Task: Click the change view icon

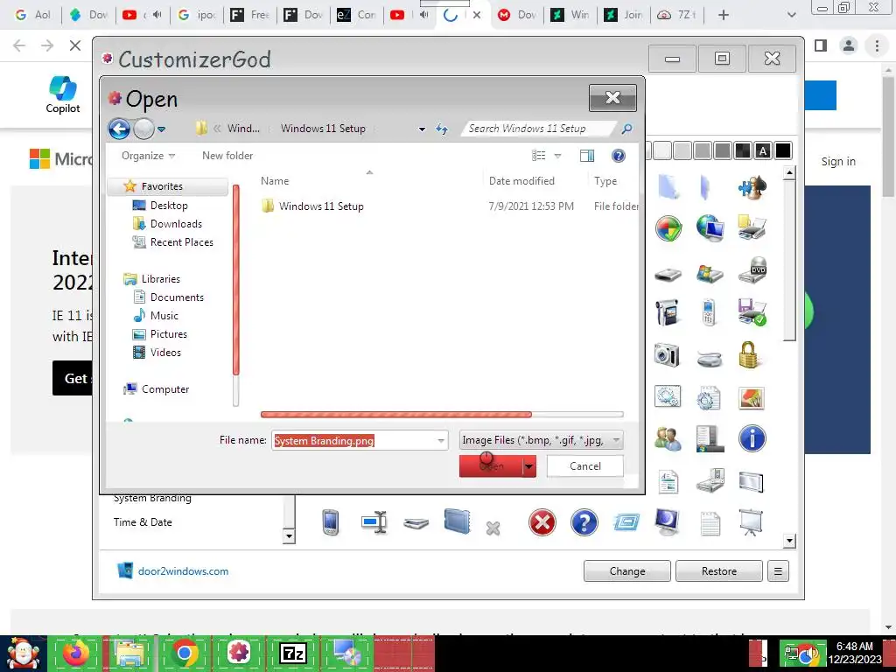Action: [x=538, y=156]
